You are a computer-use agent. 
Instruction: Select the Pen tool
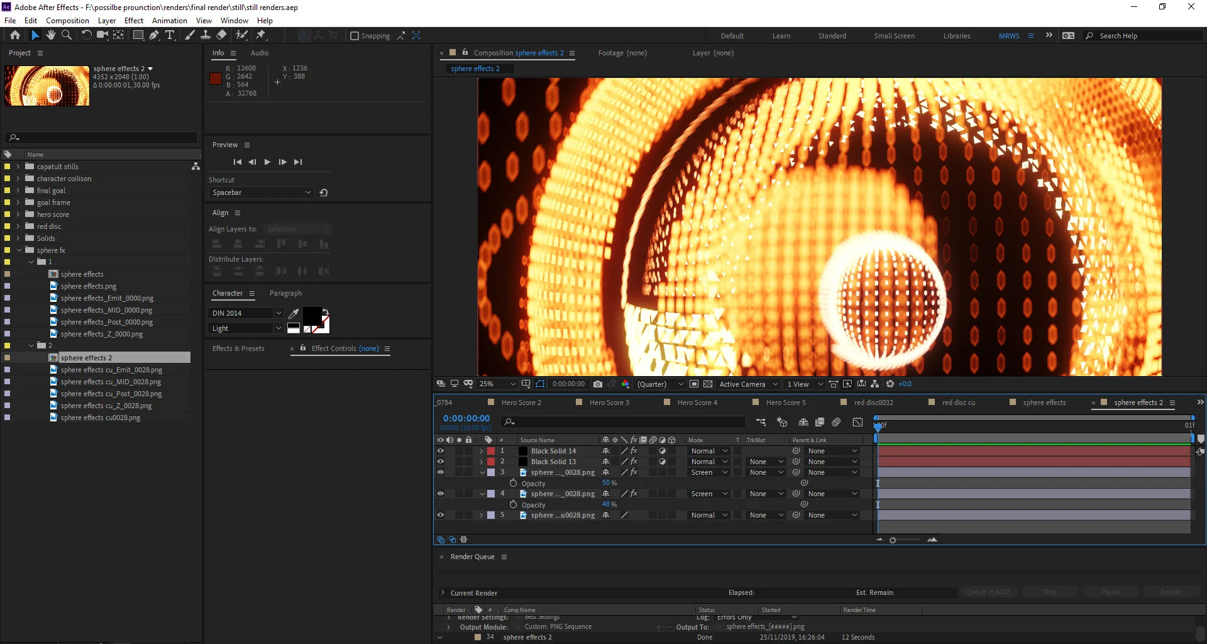coord(154,36)
